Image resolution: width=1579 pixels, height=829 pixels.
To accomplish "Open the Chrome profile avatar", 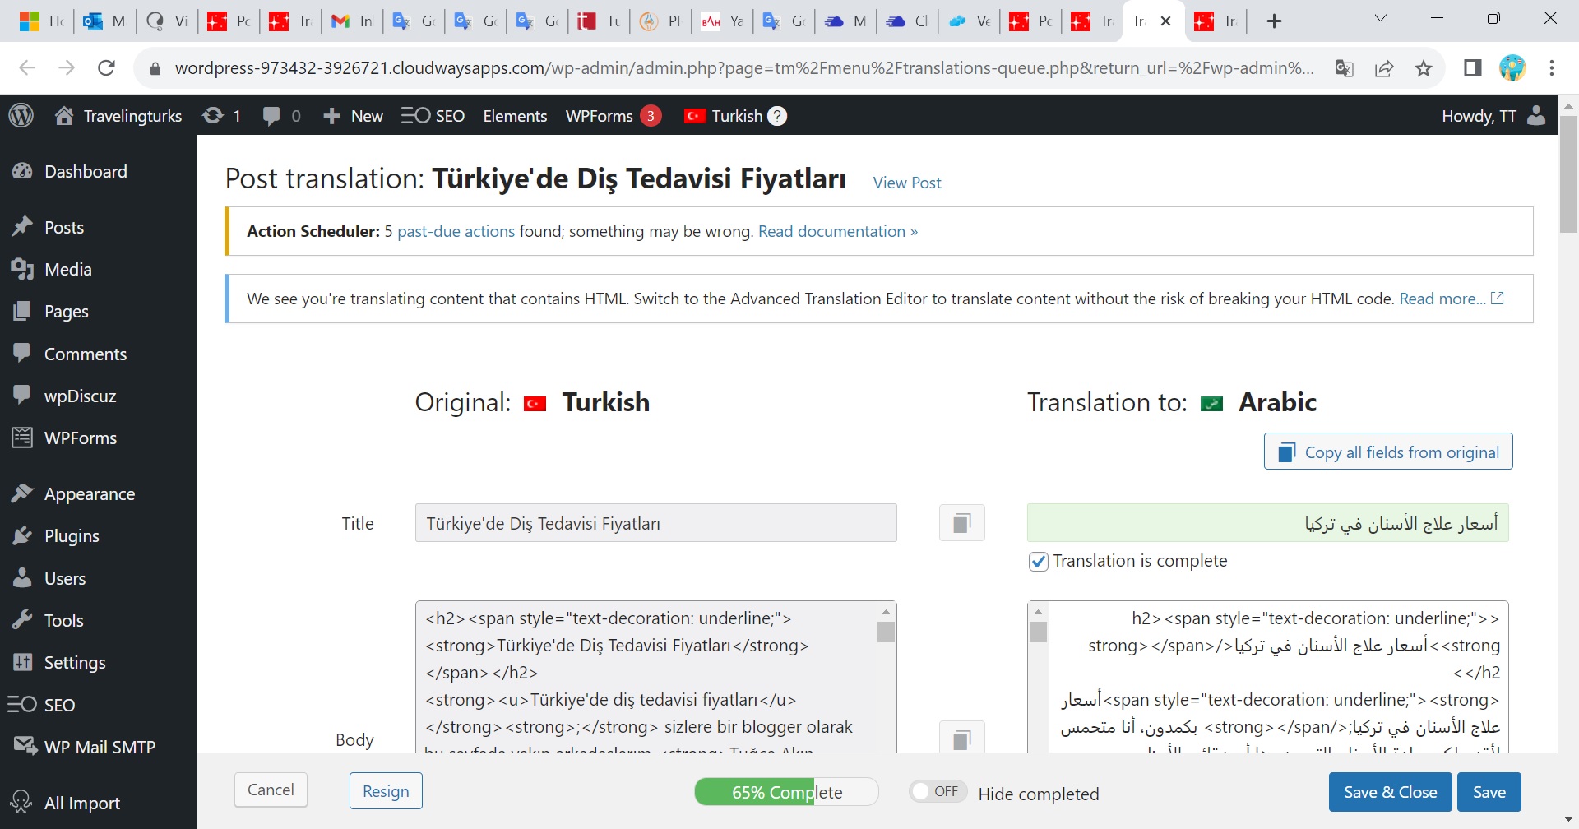I will (x=1512, y=67).
